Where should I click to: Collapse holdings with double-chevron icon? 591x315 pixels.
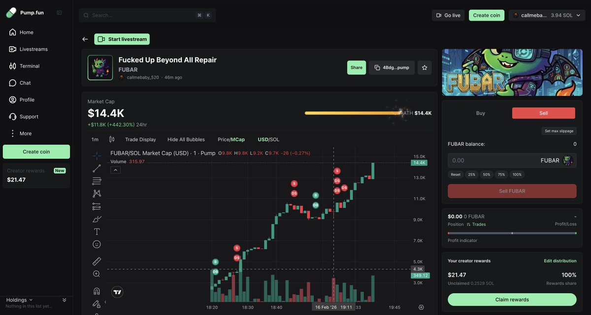point(64,300)
